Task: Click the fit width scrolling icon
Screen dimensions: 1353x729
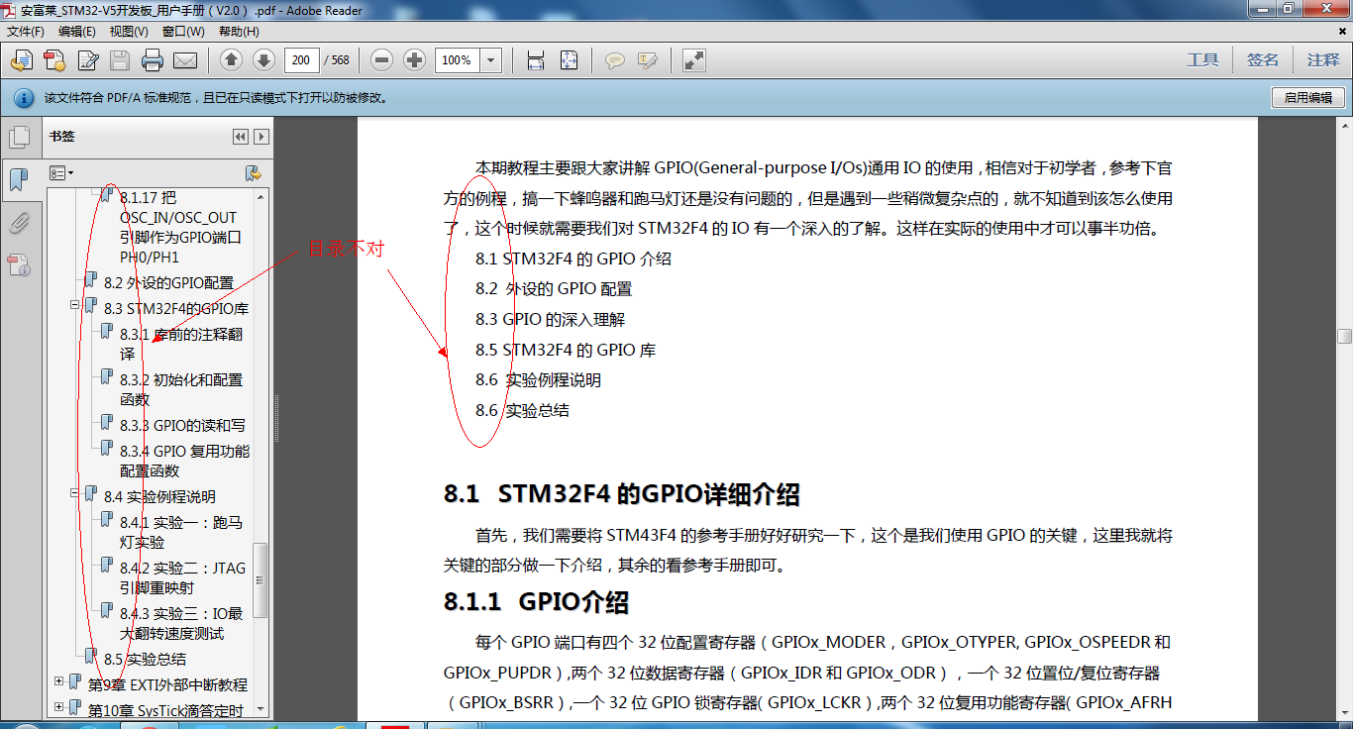Action: pyautogui.click(x=536, y=60)
